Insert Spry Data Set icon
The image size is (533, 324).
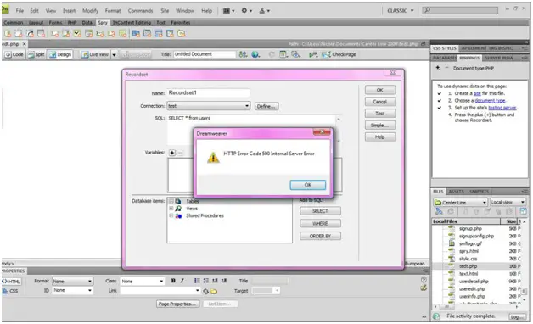click(x=8, y=34)
